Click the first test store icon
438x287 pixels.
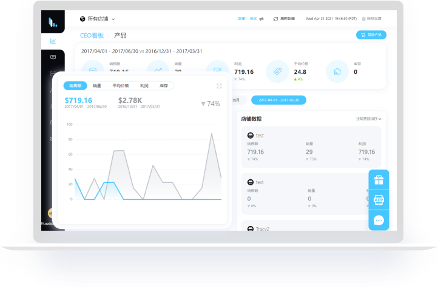251,136
